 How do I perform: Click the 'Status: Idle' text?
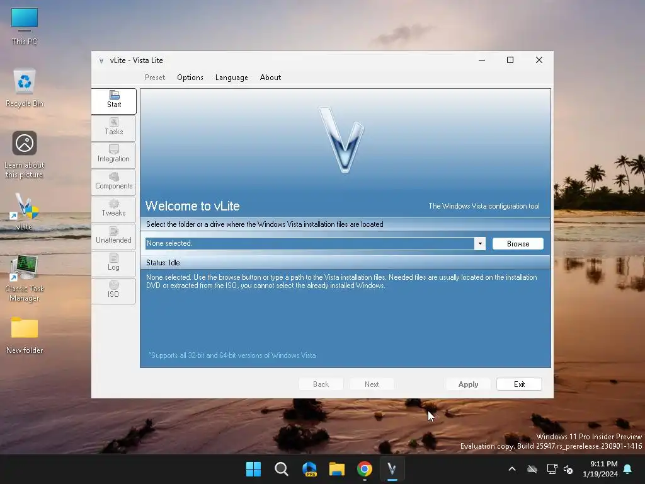pyautogui.click(x=163, y=263)
